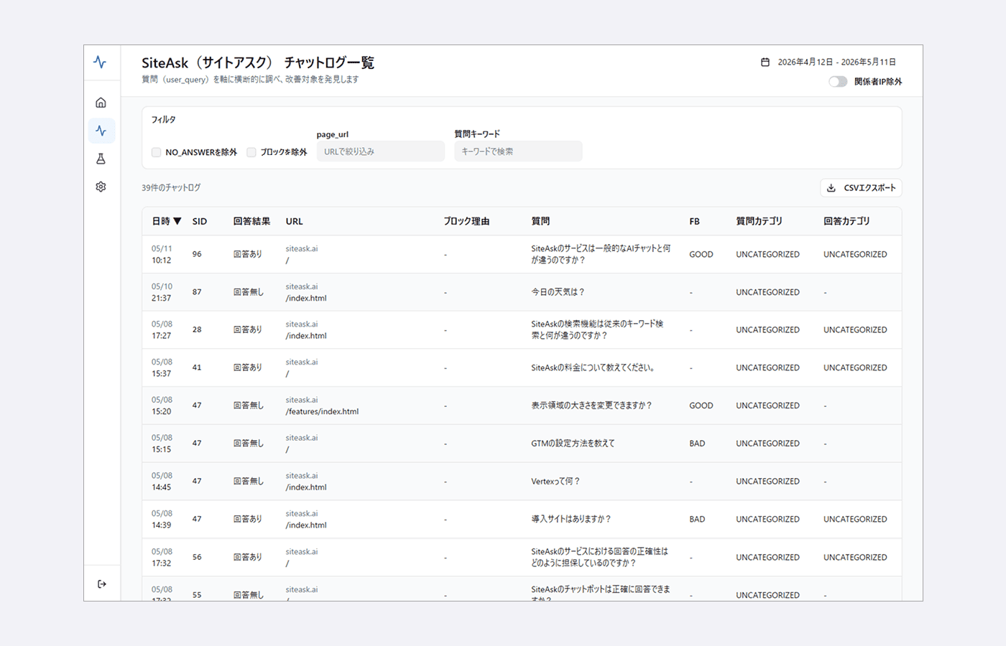Click GOOD feedback in the 05/11 row

(701, 254)
